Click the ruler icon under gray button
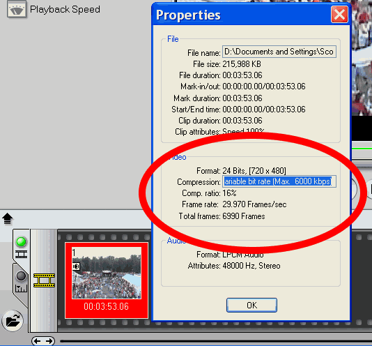The height and width of the screenshot is (346, 372). [x=21, y=289]
